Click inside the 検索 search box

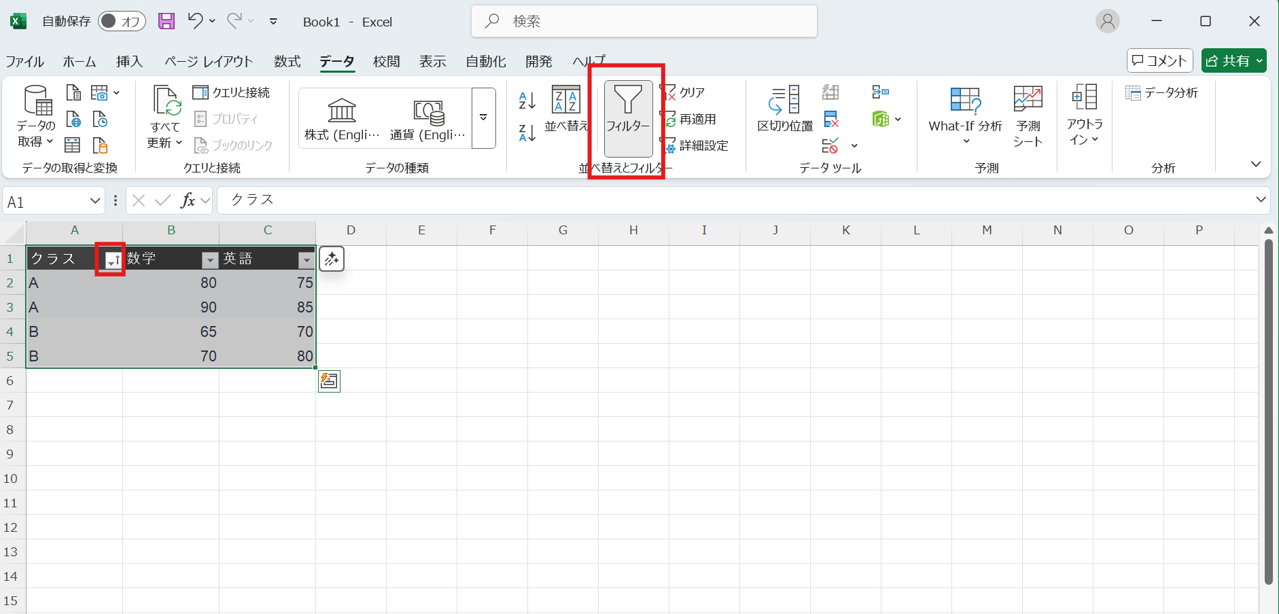[644, 21]
